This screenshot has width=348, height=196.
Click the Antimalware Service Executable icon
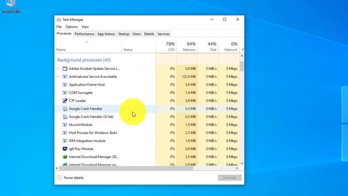(65, 77)
